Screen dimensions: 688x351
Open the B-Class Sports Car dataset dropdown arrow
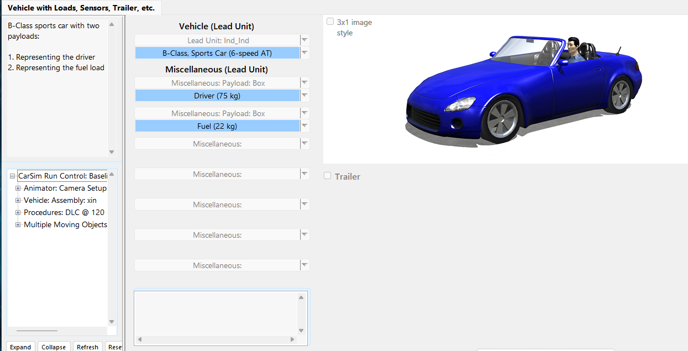pyautogui.click(x=304, y=53)
